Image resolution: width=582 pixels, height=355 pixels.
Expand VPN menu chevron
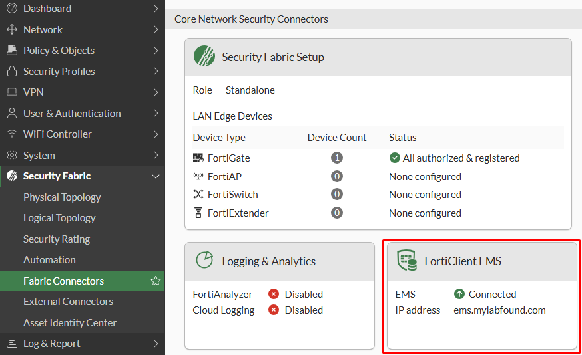[x=156, y=92]
